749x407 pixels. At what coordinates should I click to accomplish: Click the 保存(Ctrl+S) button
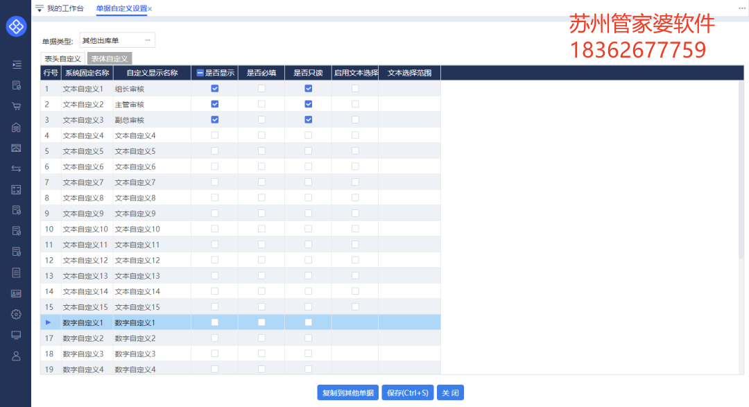tap(406, 392)
